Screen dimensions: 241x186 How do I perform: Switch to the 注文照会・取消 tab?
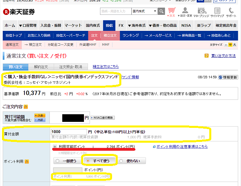[71, 67]
